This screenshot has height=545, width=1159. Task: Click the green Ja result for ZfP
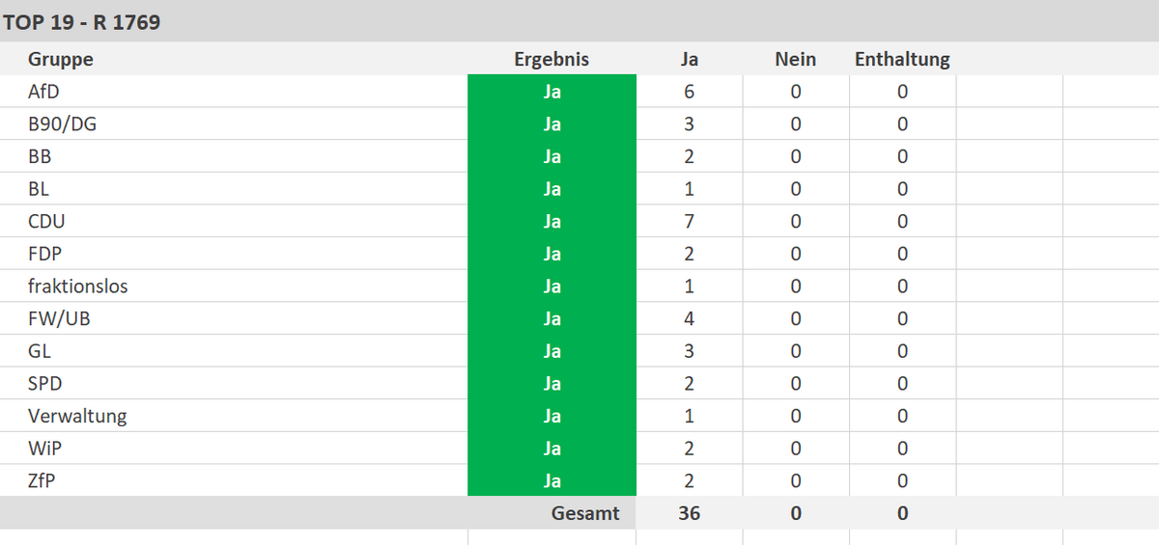[551, 480]
